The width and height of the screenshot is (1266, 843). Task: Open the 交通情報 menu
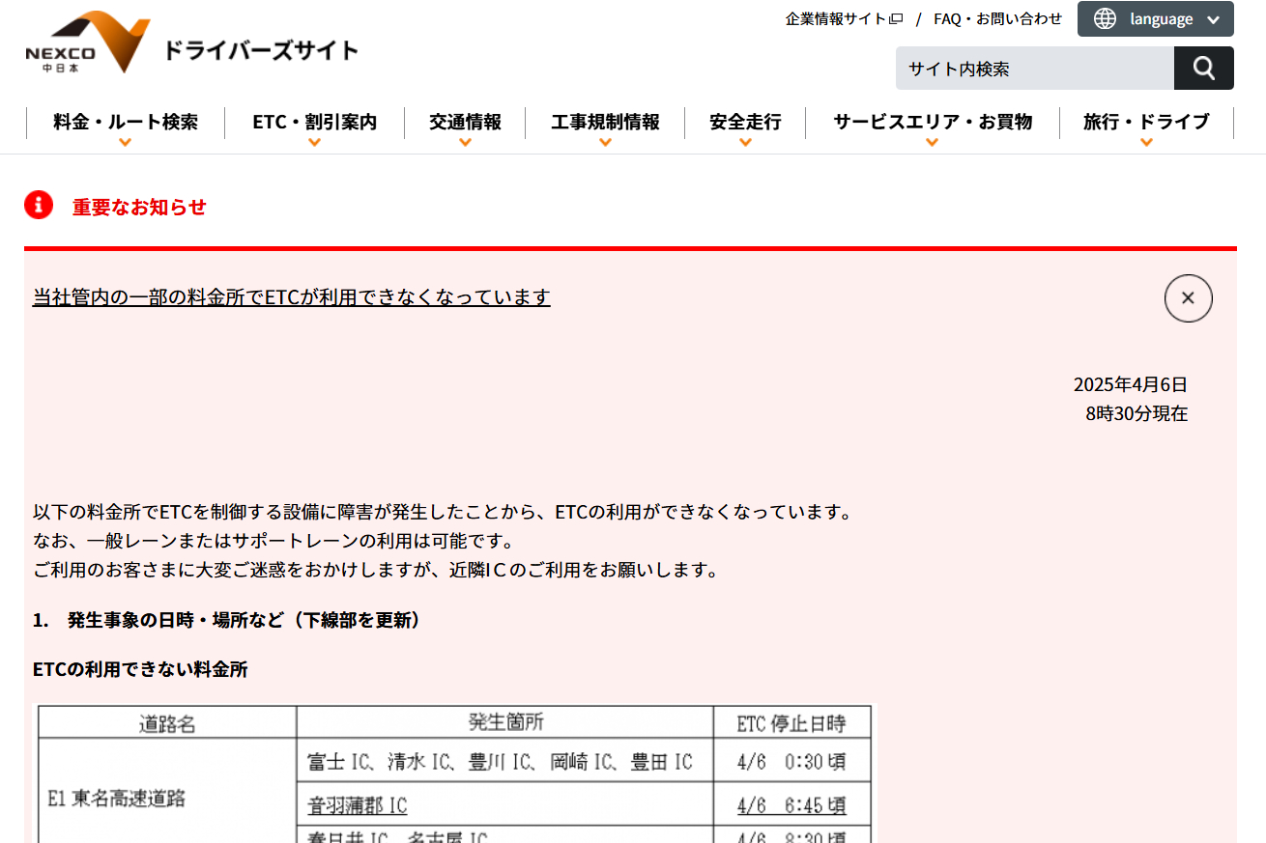point(465,123)
